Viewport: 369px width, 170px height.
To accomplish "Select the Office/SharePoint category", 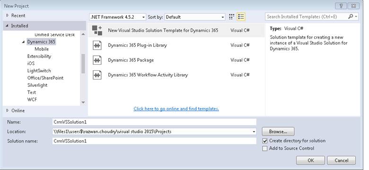I will click(x=45, y=78).
